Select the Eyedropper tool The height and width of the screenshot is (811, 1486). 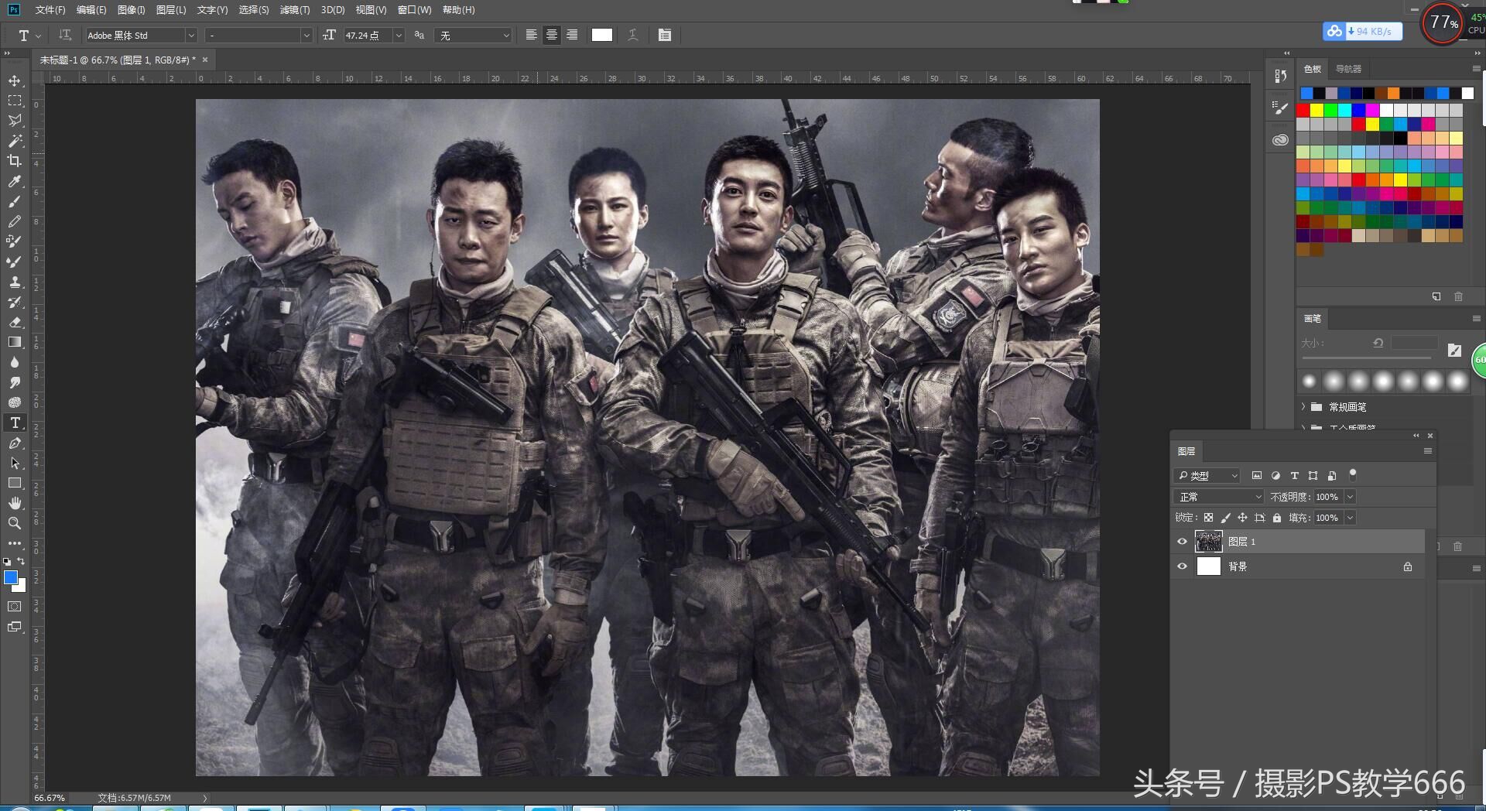pyautogui.click(x=14, y=181)
